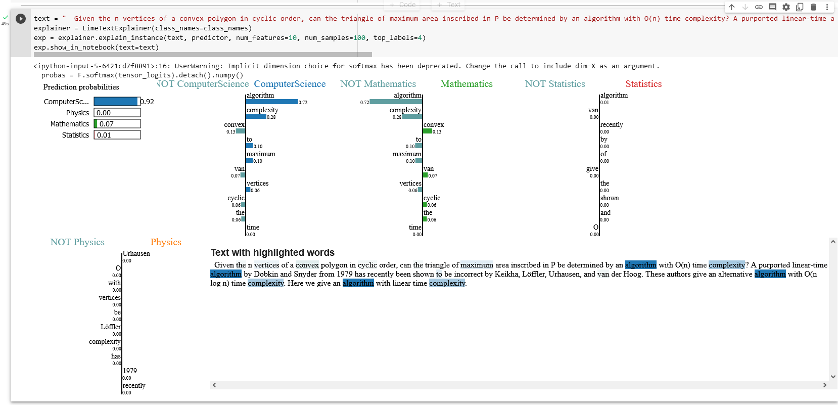Click the Statistics 0.01 probability bar
Viewport: 838px width, 405px height.
click(117, 135)
